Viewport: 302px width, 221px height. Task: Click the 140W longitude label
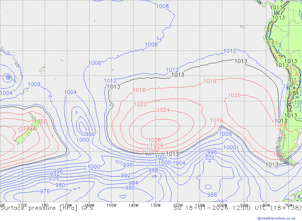pyautogui.click(x=133, y=205)
